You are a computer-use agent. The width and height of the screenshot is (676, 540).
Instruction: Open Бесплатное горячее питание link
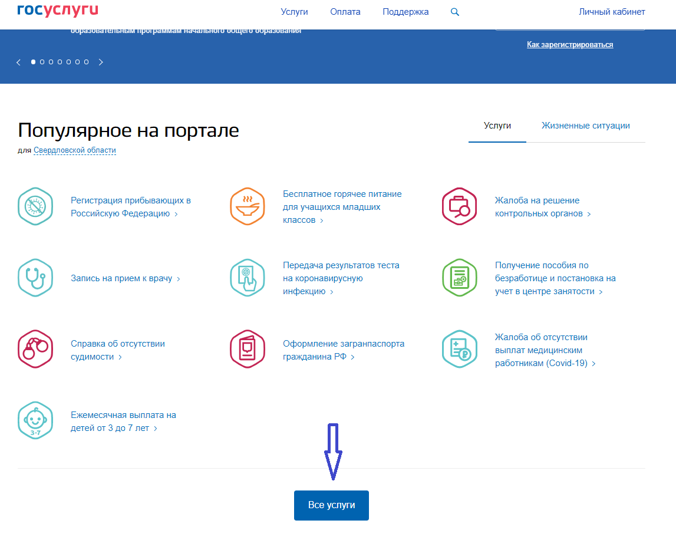tap(342, 206)
